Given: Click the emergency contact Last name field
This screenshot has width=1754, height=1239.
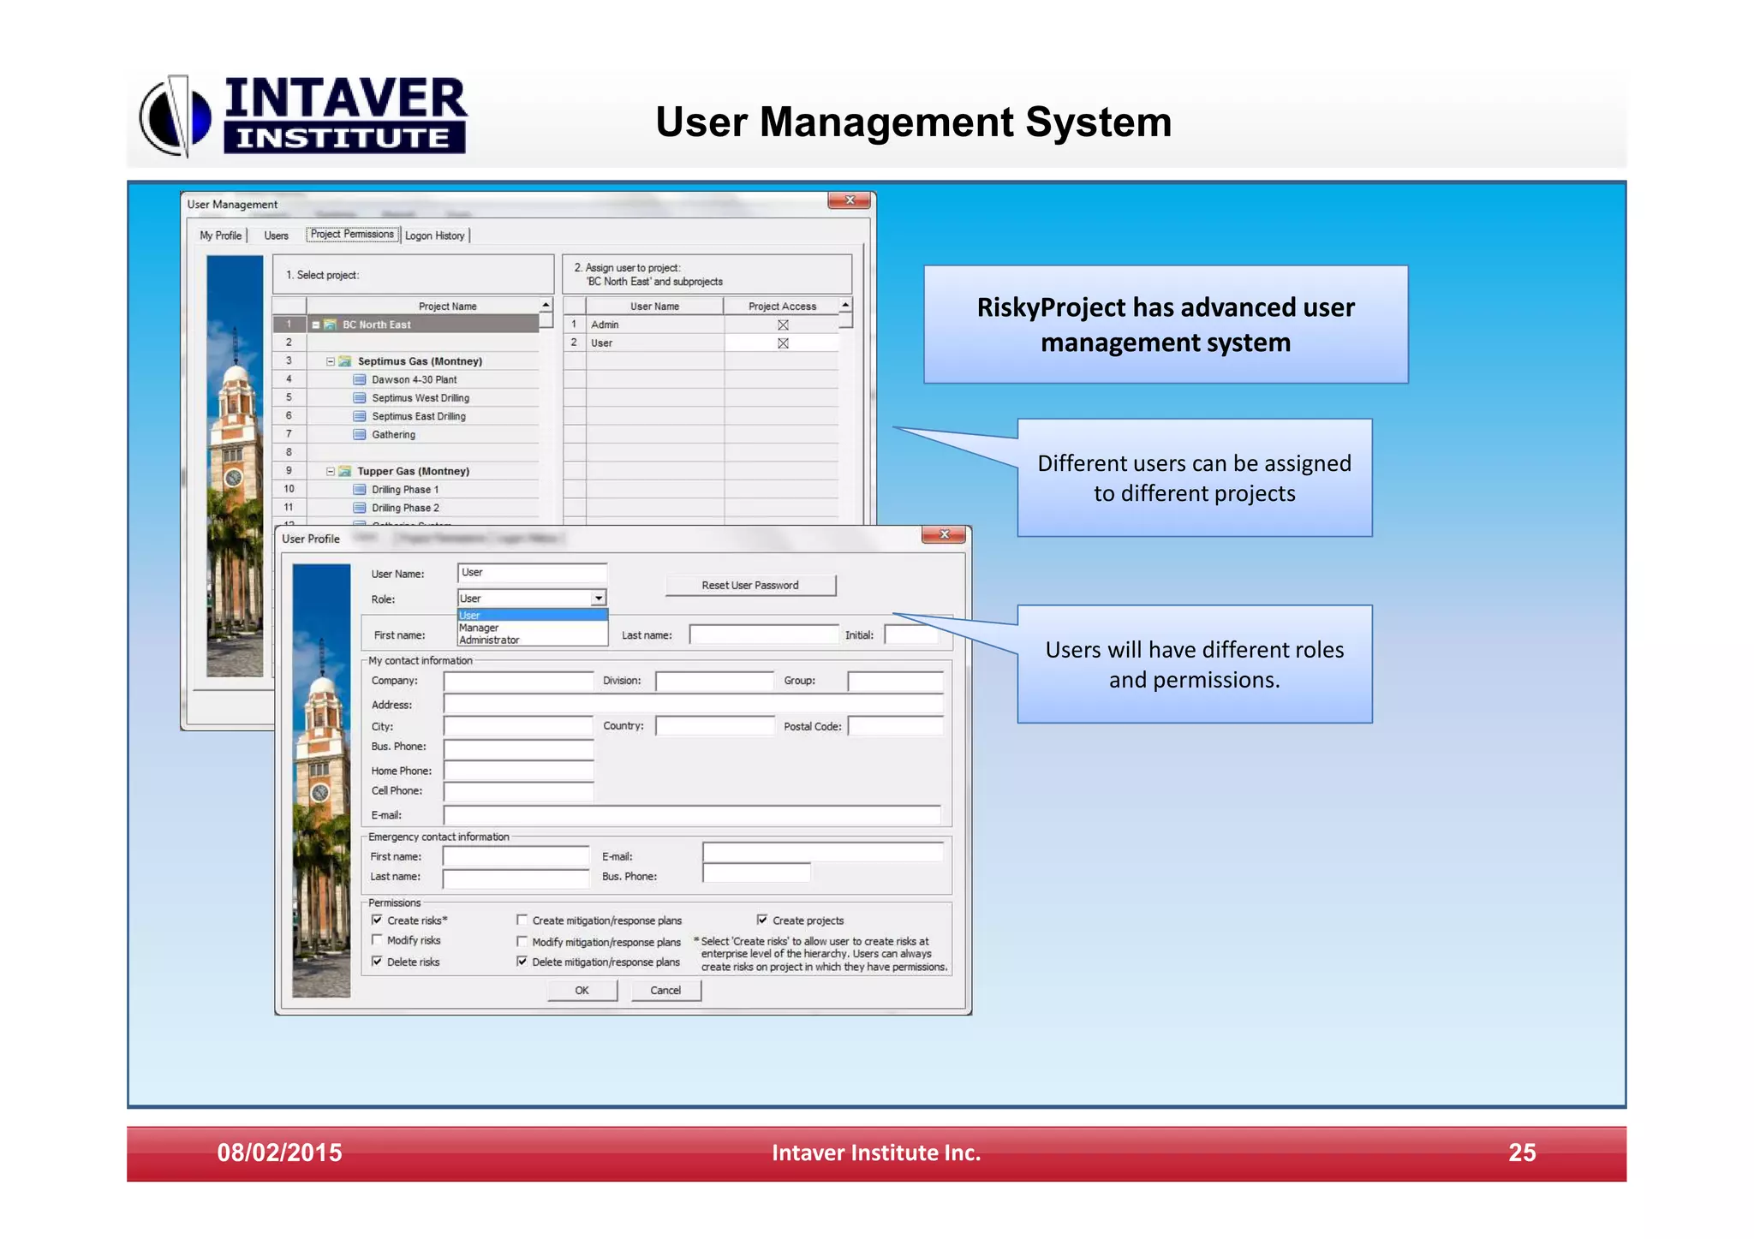Looking at the screenshot, I should (x=516, y=879).
